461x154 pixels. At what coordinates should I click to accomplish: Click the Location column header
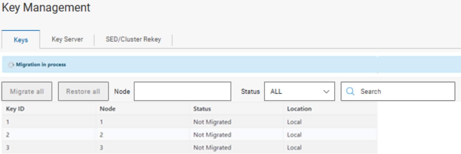(x=299, y=109)
